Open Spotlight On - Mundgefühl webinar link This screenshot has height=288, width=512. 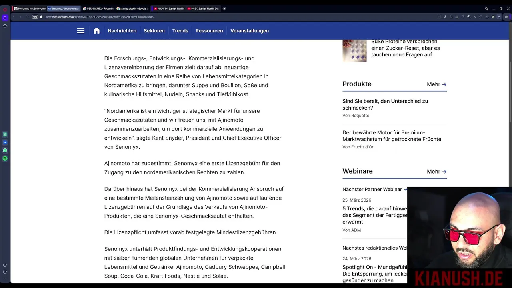[x=375, y=274]
